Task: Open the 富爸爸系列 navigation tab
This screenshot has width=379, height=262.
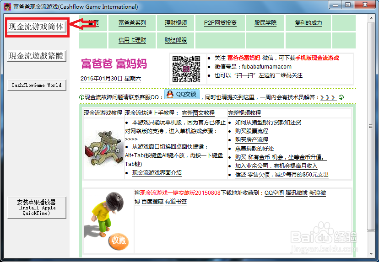Action: [132, 23]
